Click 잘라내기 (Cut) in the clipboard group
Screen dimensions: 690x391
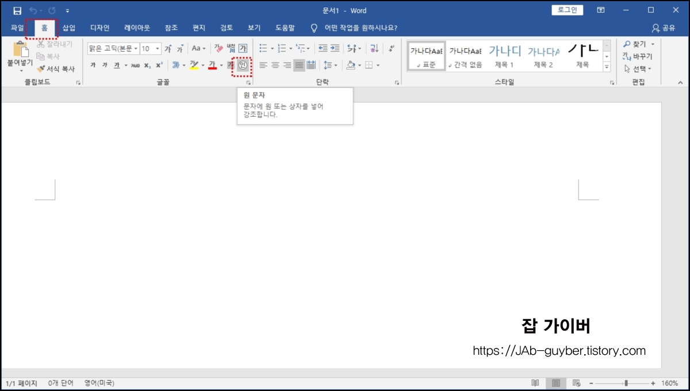pyautogui.click(x=54, y=44)
